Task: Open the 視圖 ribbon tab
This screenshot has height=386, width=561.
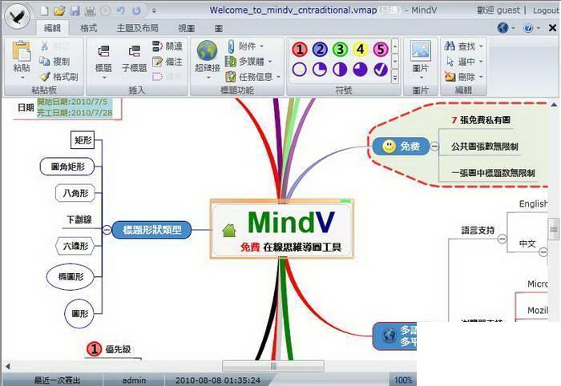Action: point(187,28)
